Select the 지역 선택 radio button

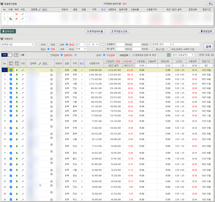point(58,45)
